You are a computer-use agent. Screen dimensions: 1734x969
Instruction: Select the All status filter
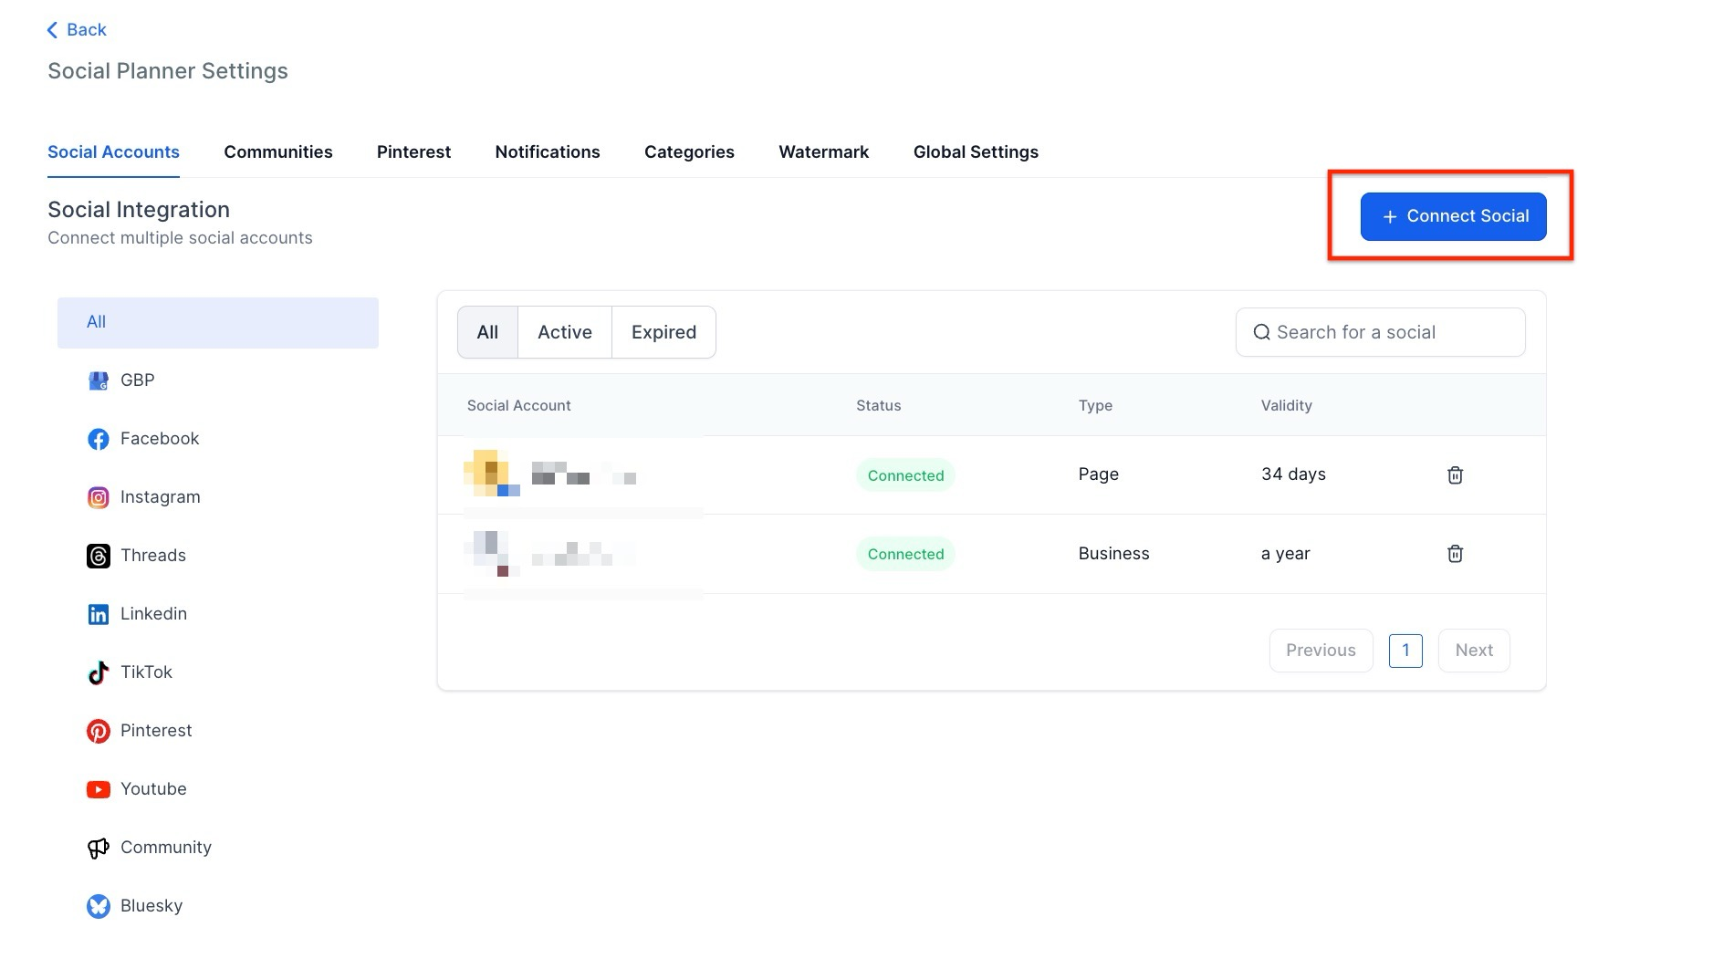pos(487,332)
